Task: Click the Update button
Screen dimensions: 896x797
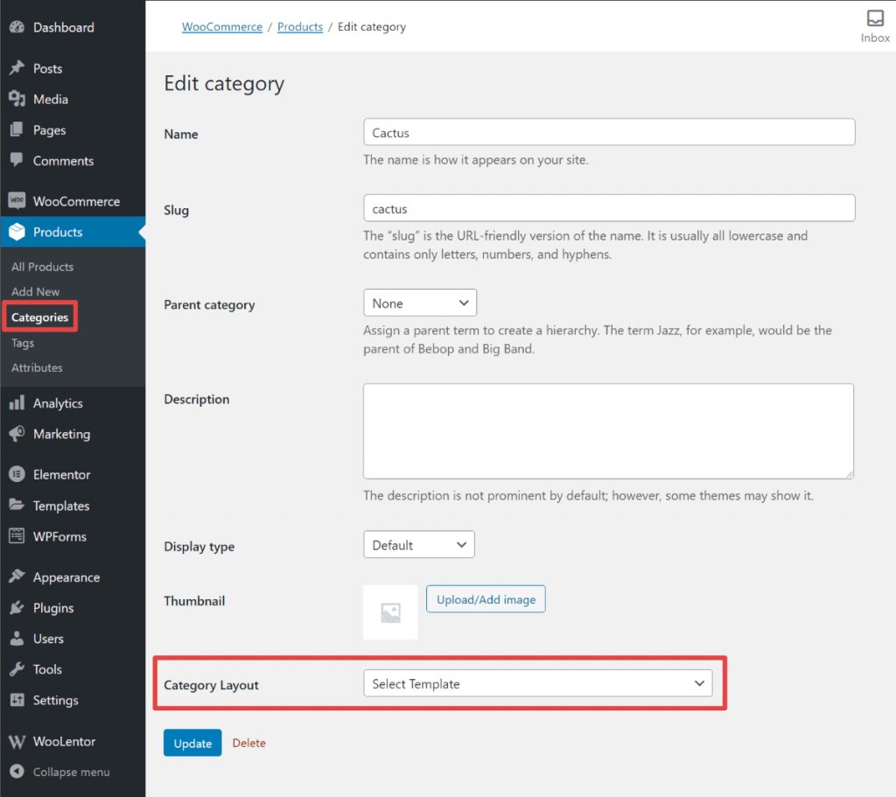Action: coord(192,743)
